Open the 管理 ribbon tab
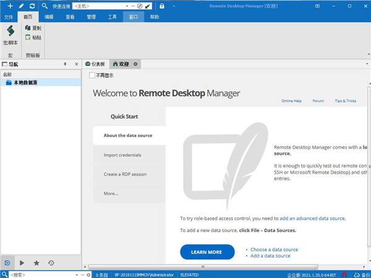Screen dimensions: 371x278 (91, 17)
